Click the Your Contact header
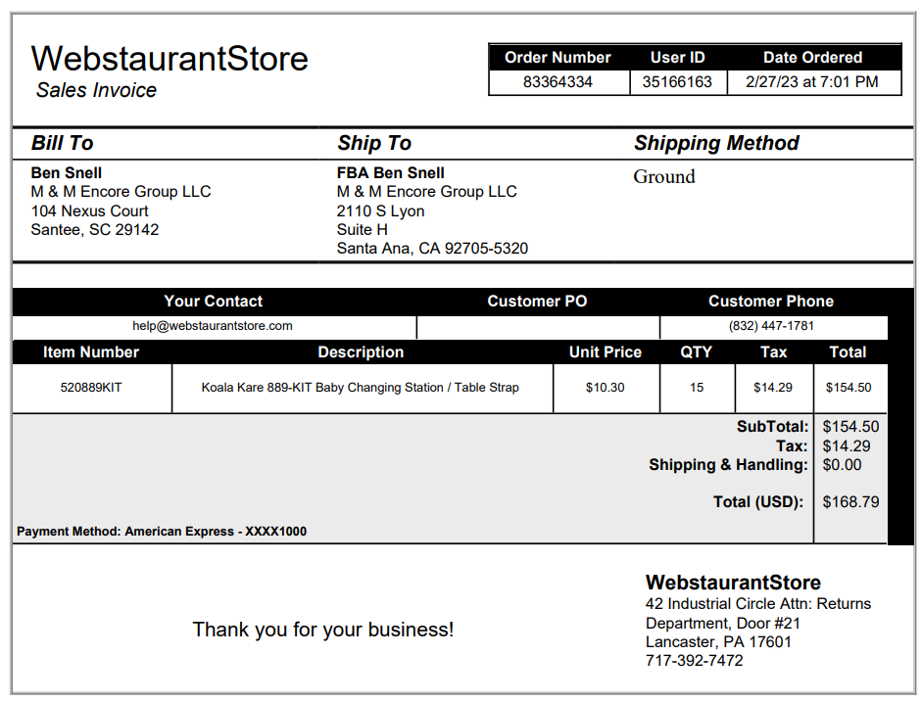This screenshot has height=702, width=922. point(213,302)
